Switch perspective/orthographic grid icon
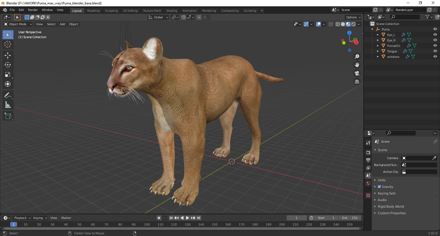The height and width of the screenshot is (236, 440). pyautogui.click(x=357, y=82)
